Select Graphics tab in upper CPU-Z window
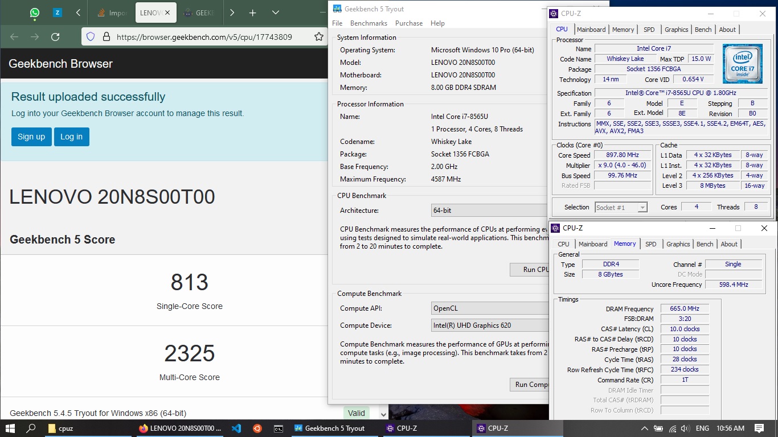This screenshot has height=437, width=778. [x=677, y=30]
